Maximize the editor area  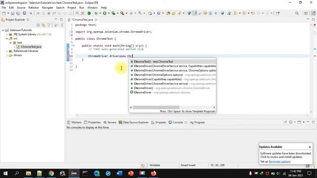314,19
